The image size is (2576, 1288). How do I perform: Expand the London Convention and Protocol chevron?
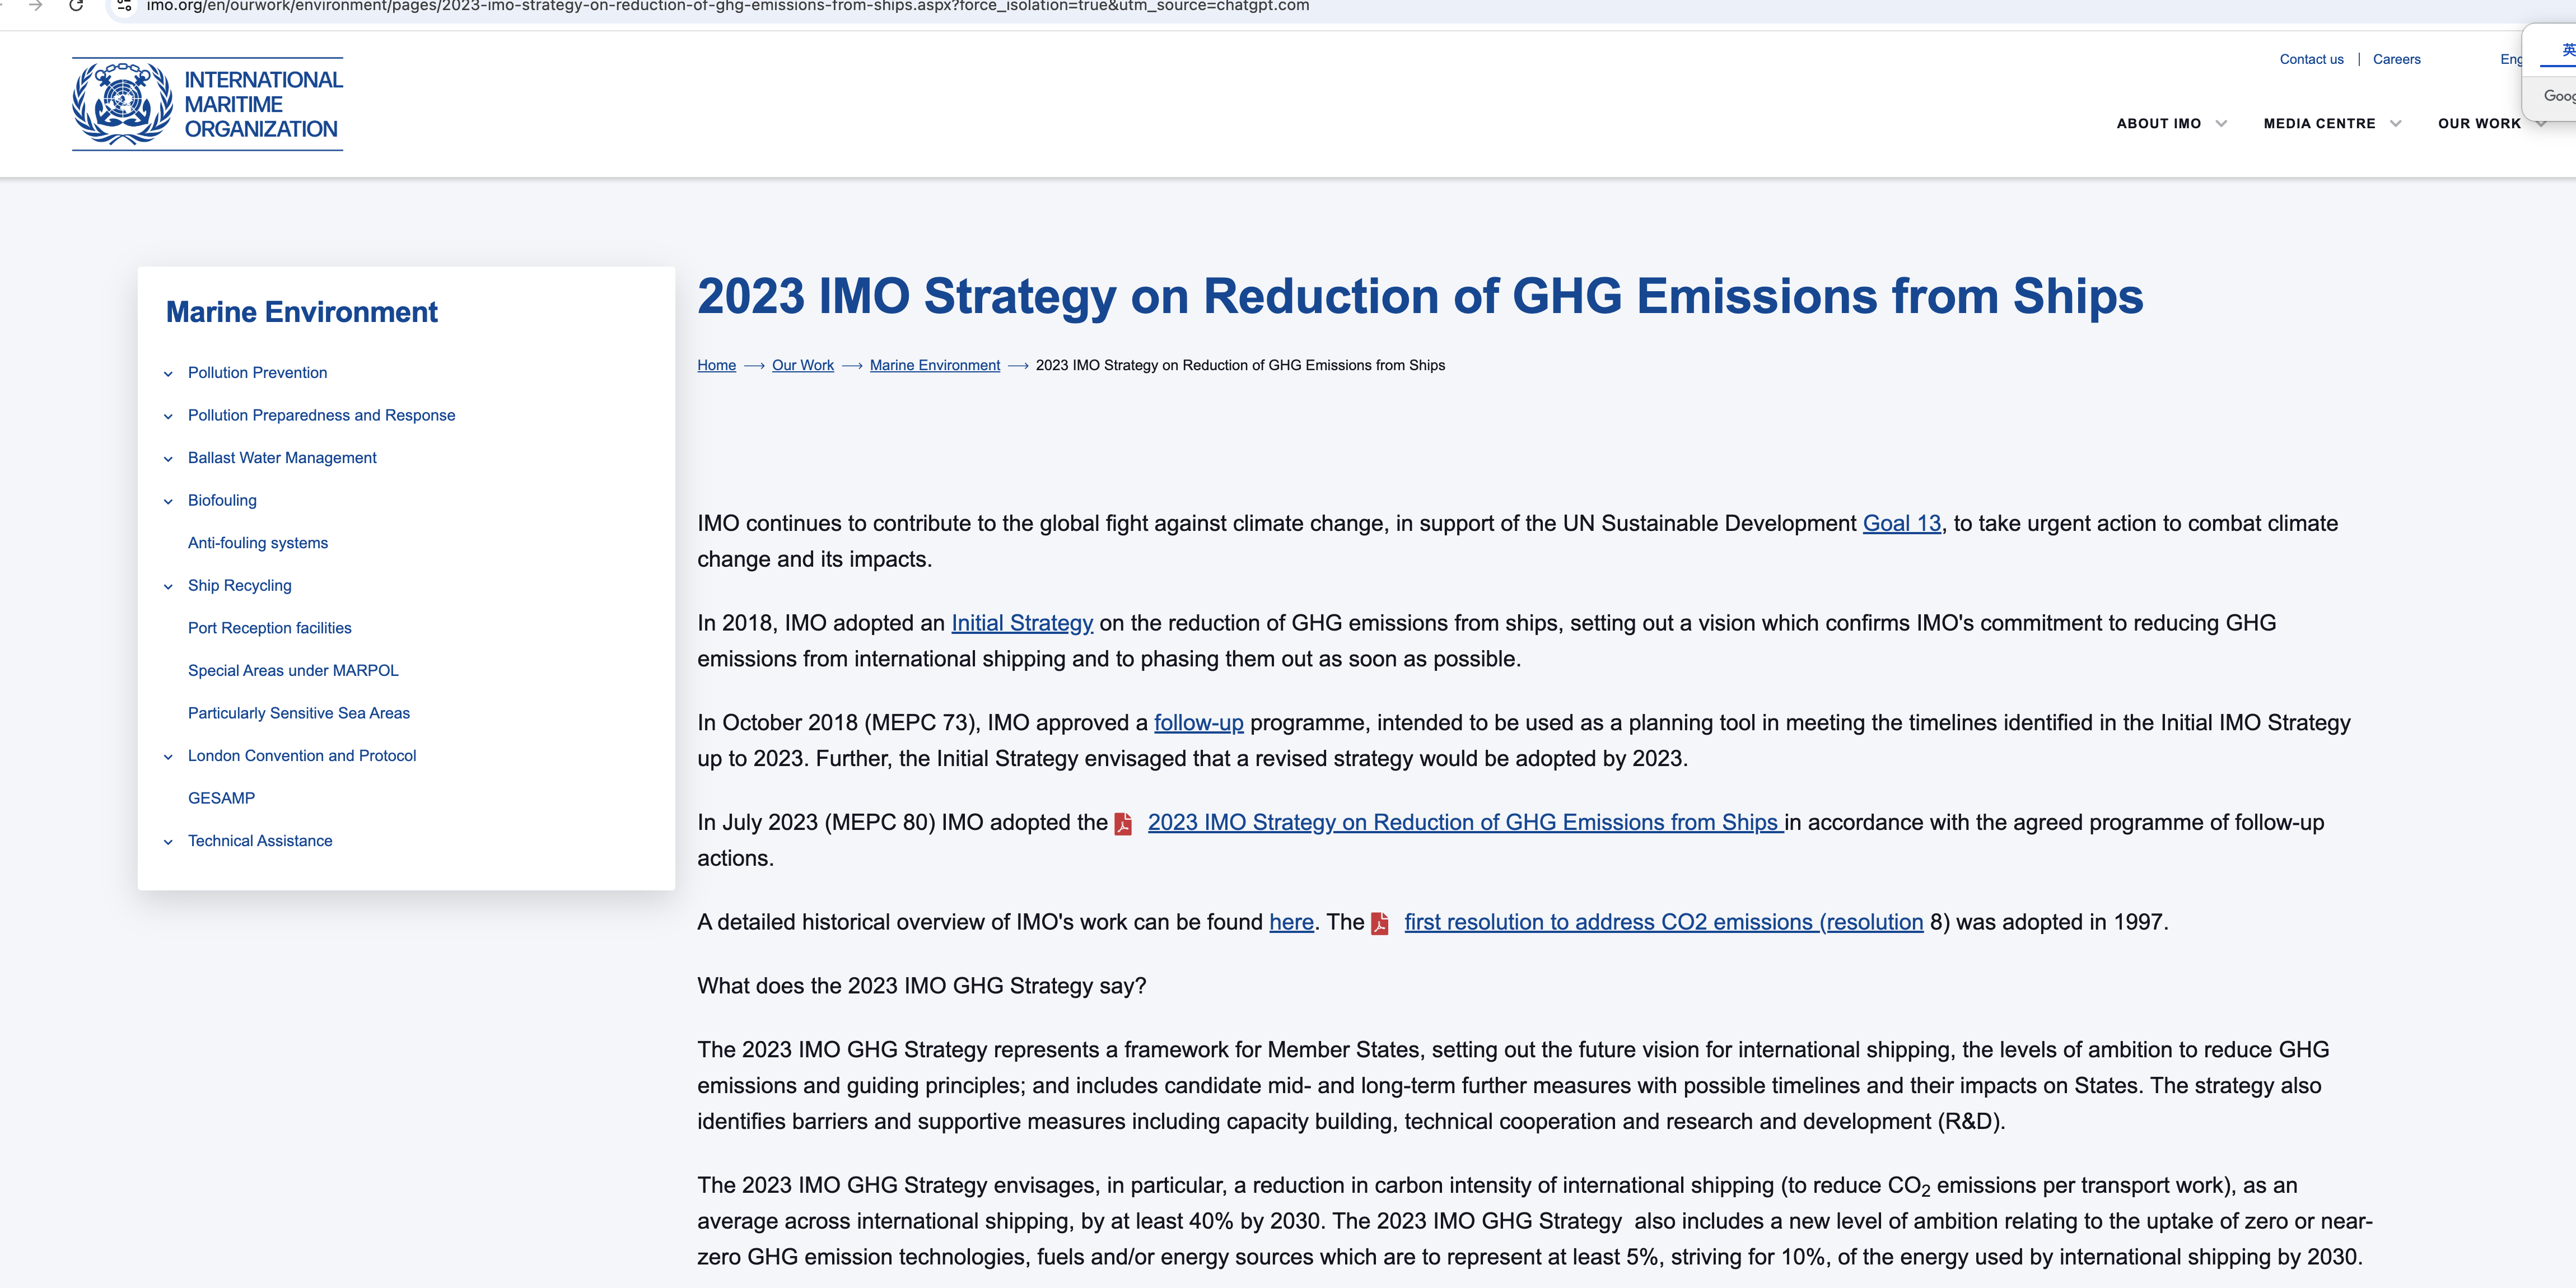tap(168, 757)
